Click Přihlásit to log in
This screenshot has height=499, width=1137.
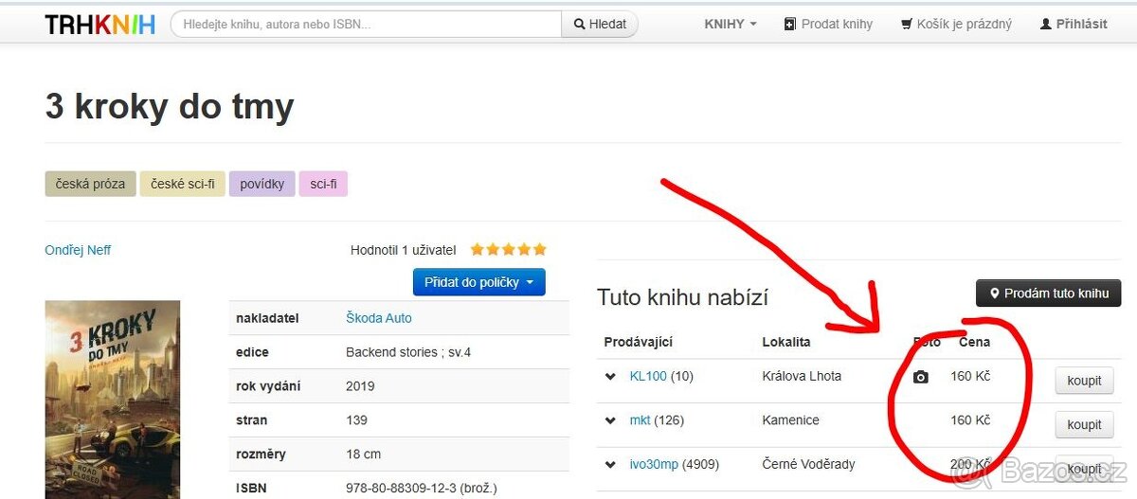(x=1074, y=24)
